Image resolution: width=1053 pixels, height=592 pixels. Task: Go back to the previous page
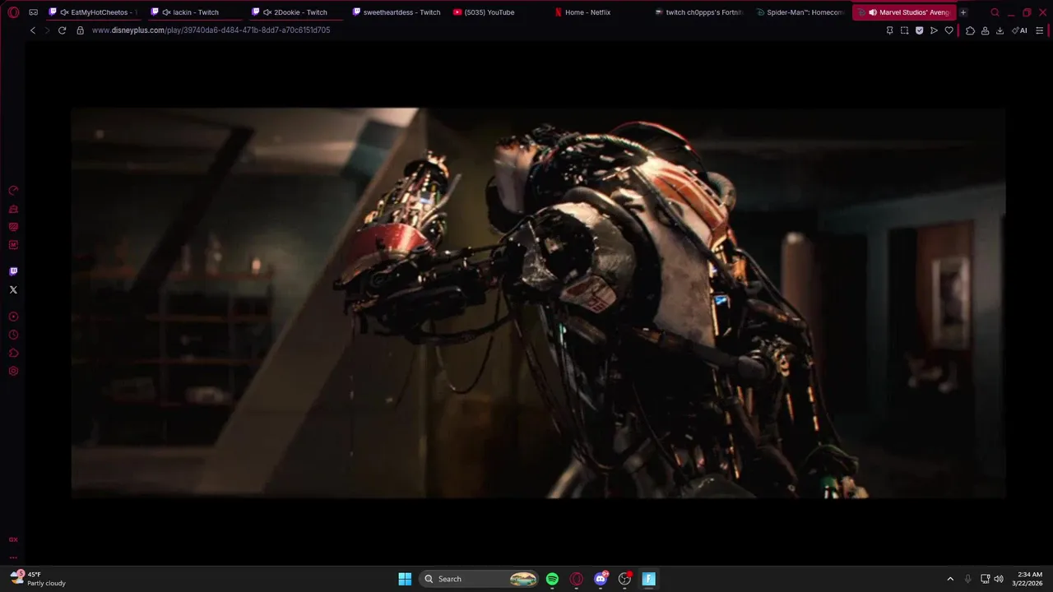pyautogui.click(x=33, y=30)
